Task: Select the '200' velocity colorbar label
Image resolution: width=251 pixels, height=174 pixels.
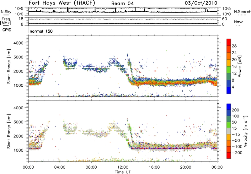Action: coord(235,110)
